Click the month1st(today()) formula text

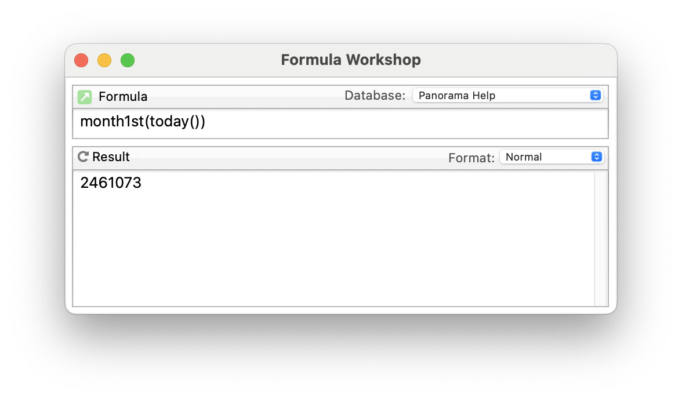point(143,122)
